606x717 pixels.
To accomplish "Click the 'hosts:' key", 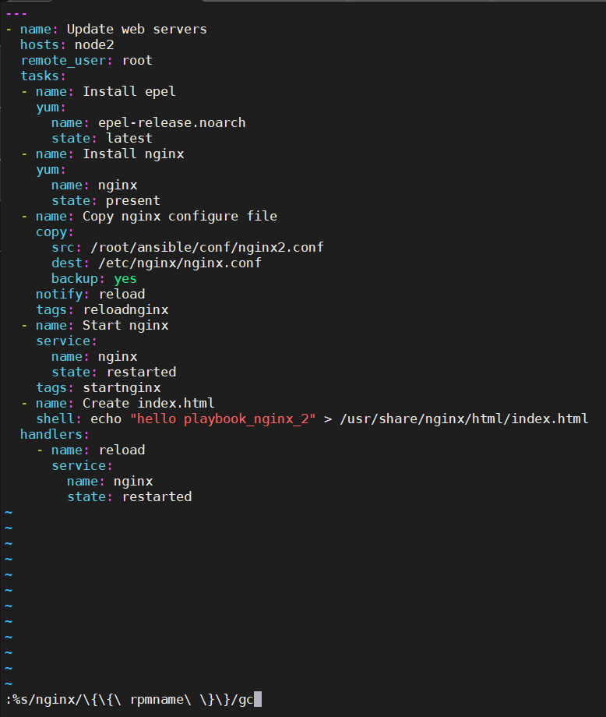I will (x=44, y=45).
